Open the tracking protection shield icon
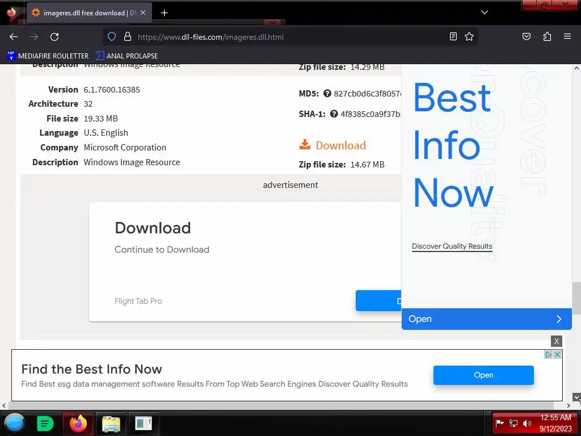Viewport: 581px width, 436px height. pos(112,37)
